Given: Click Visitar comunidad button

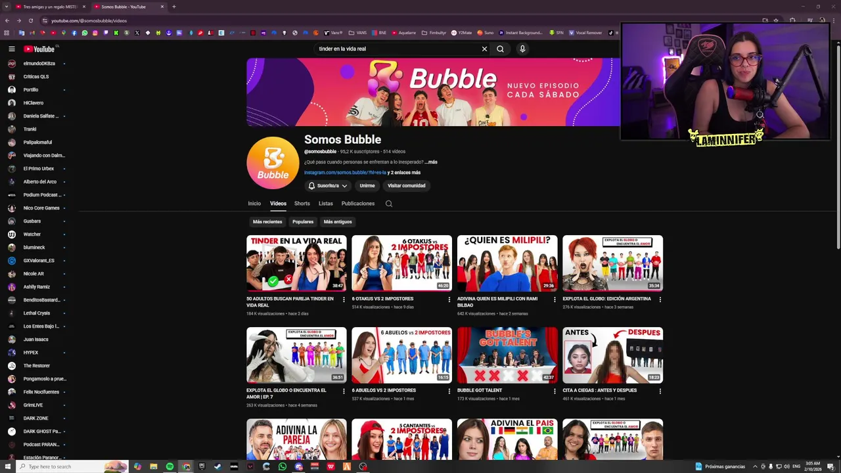Looking at the screenshot, I should [x=407, y=186].
